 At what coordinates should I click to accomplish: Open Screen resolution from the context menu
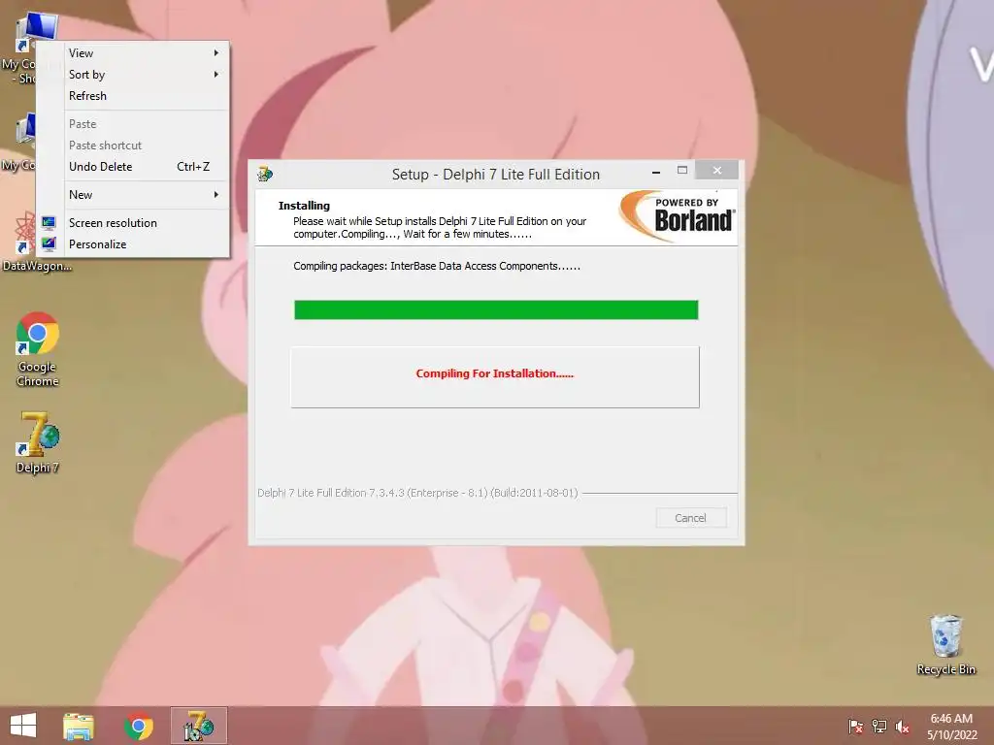click(132, 223)
